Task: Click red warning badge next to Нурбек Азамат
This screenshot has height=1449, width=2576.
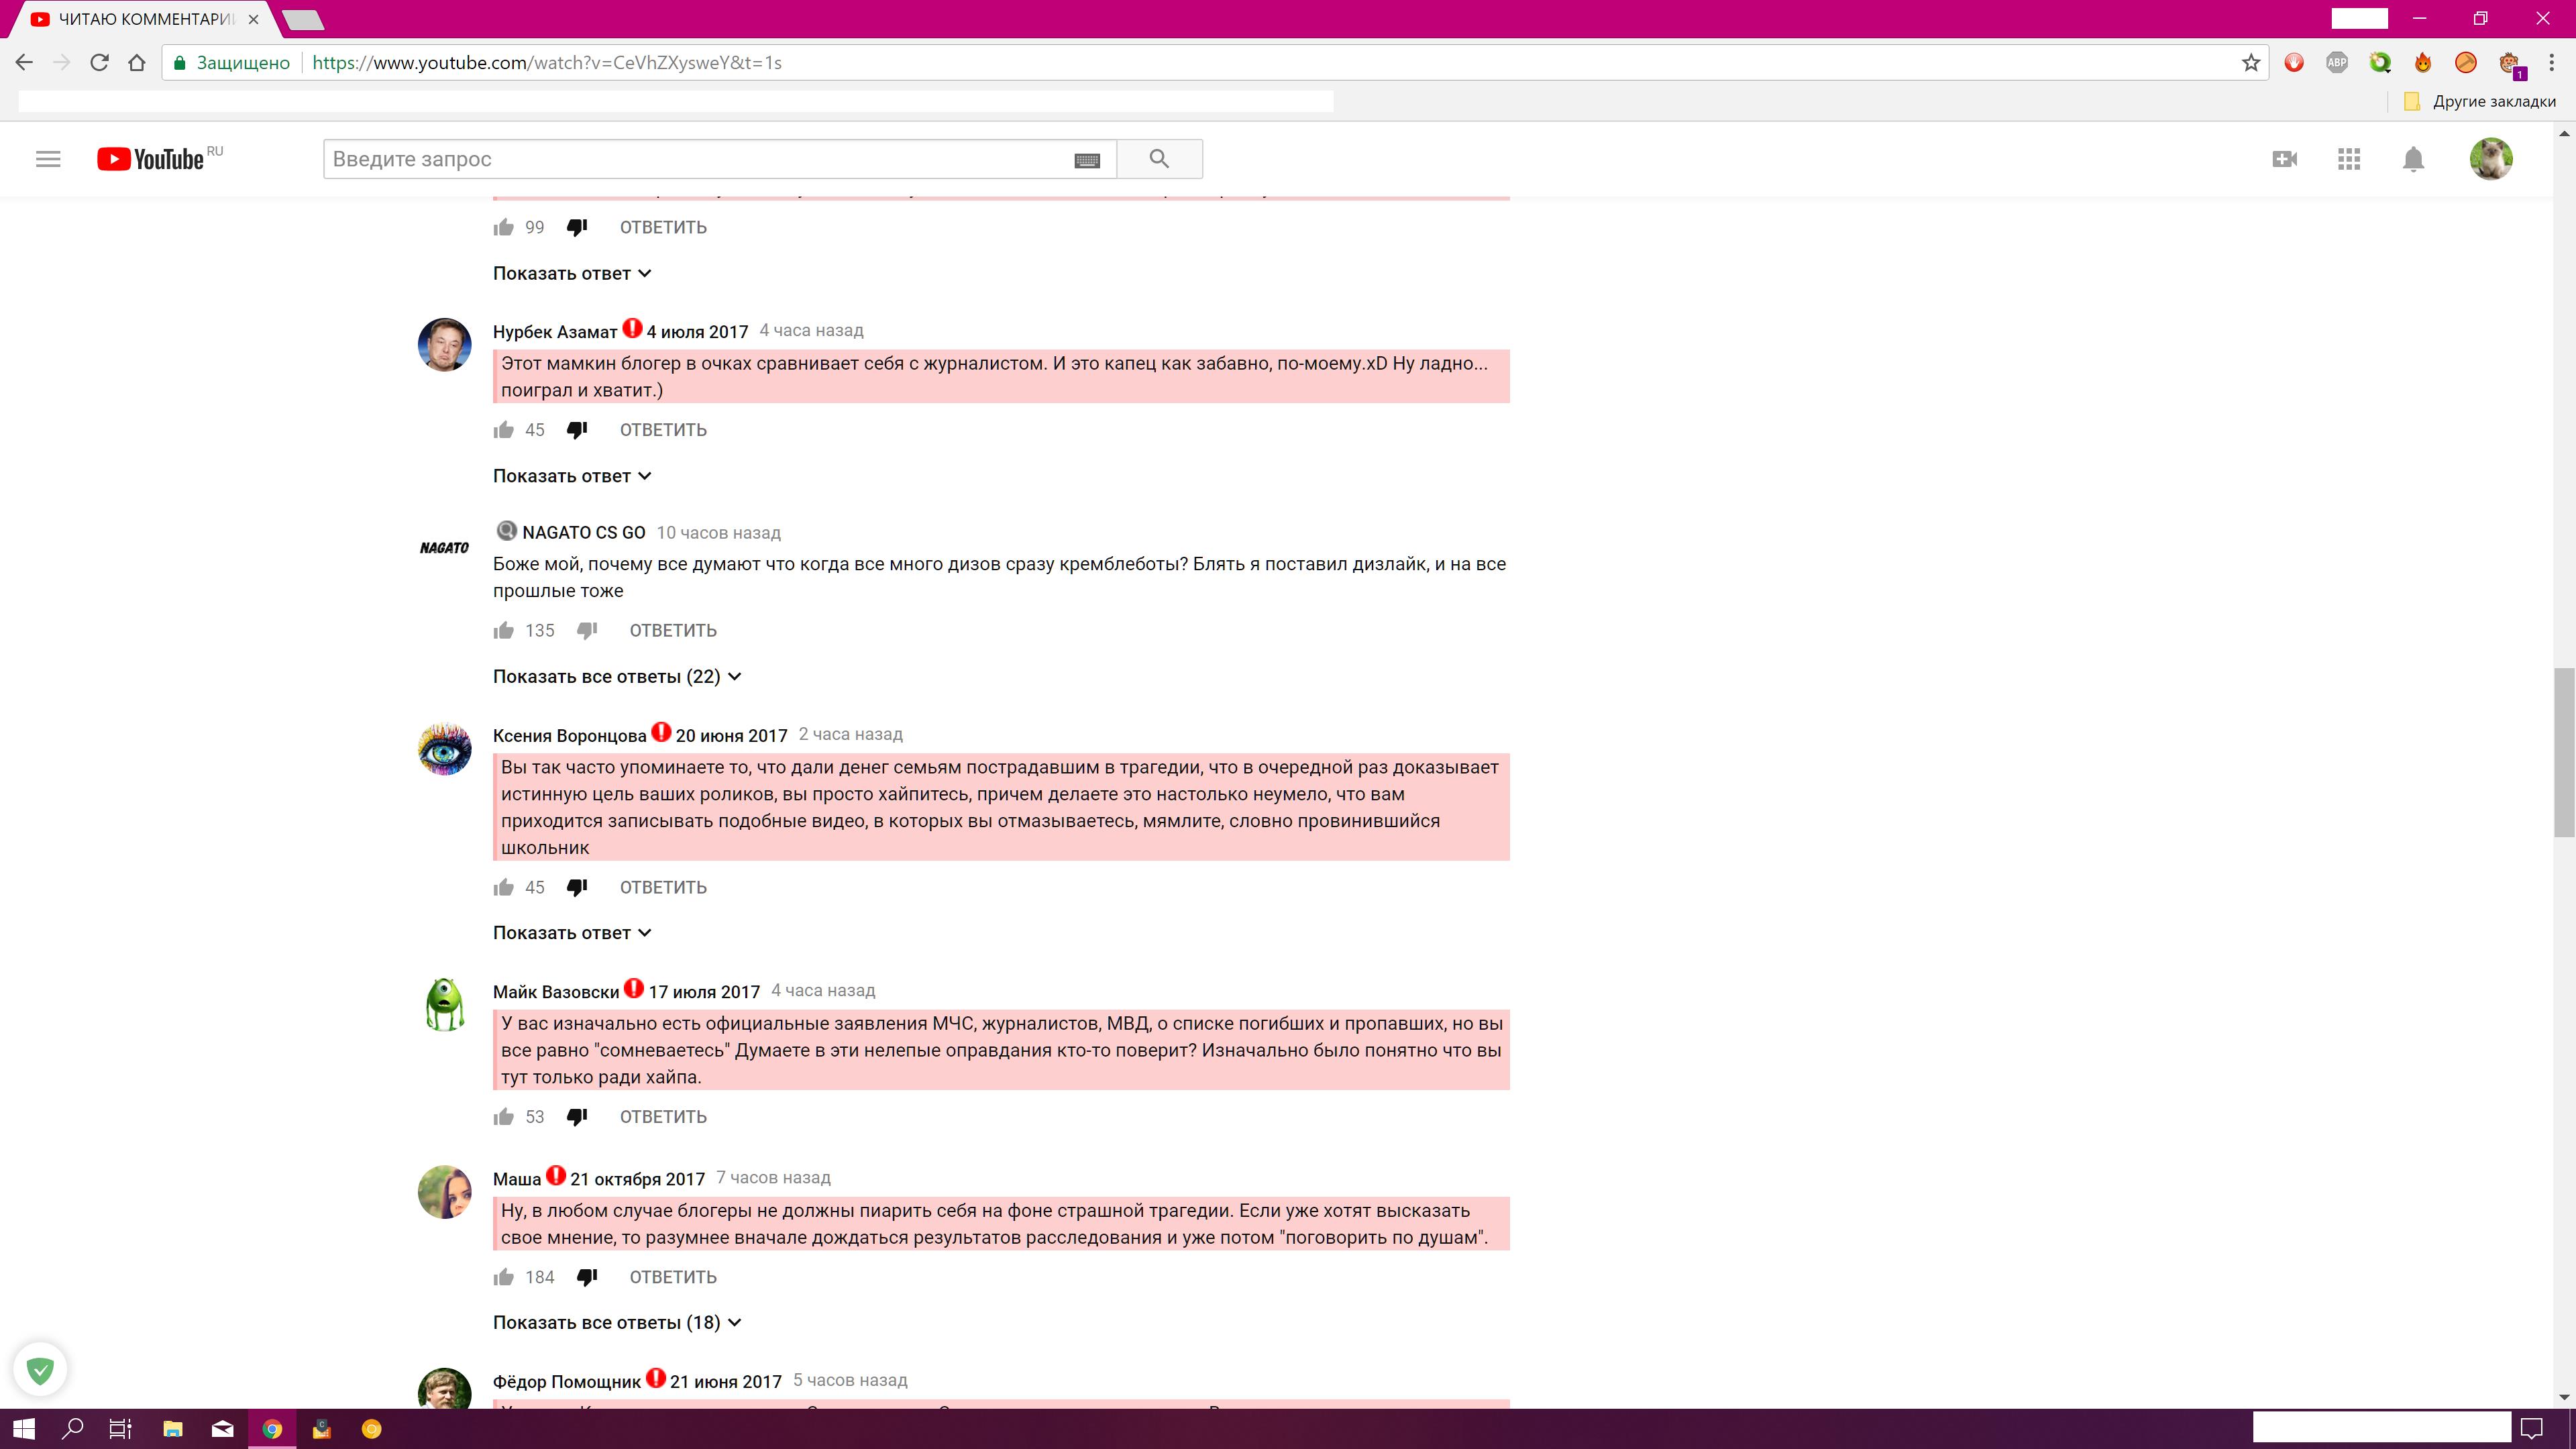Action: pyautogui.click(x=632, y=328)
